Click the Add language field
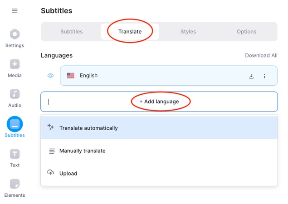This screenshot has height=204, width=288. 159,102
